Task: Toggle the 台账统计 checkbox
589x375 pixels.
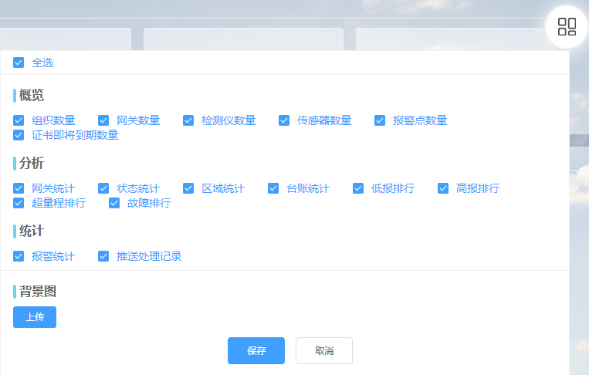Action: tap(273, 188)
